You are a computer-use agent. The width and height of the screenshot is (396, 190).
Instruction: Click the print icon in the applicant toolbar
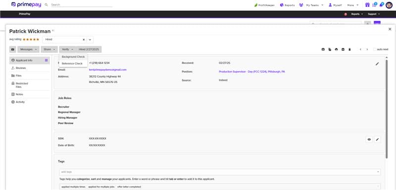pos(336,49)
